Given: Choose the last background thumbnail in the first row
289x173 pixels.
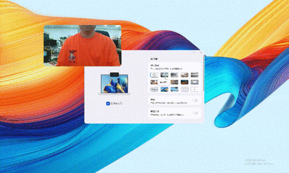Looking at the screenshot, I should point(195,75).
